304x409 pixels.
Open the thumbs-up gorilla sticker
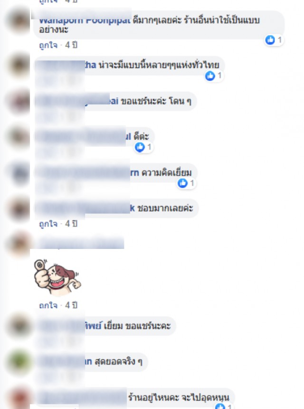click(x=57, y=277)
